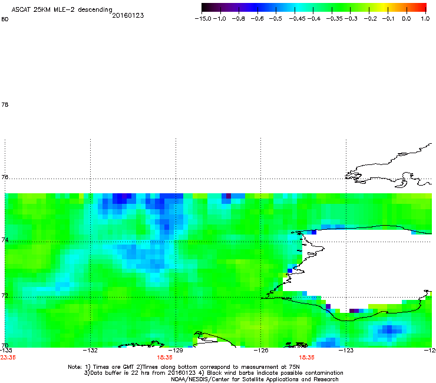Click the longitude label '-129'

176,350
